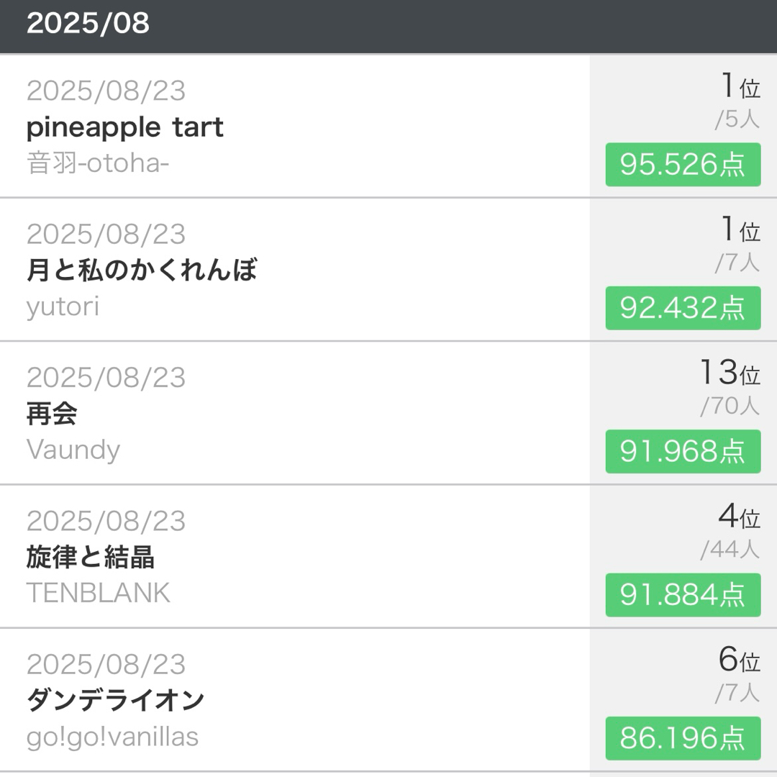This screenshot has width=777, height=777.
Task: Click the 4位 ranking for 旋律と結晶
Action: click(738, 517)
